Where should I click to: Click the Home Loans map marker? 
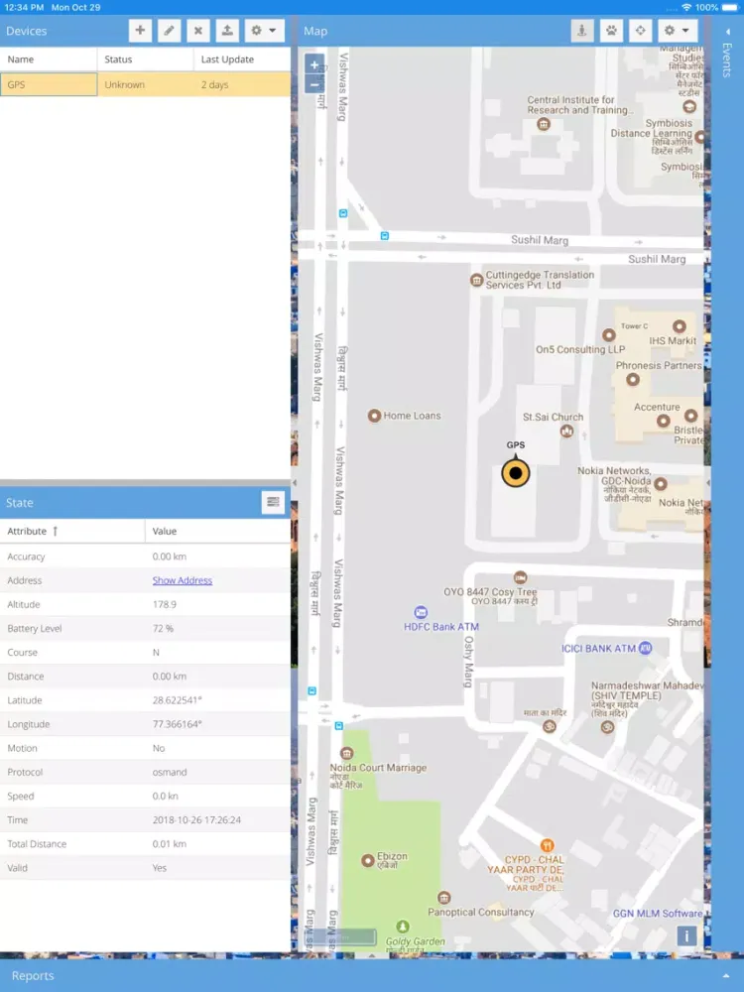point(375,416)
